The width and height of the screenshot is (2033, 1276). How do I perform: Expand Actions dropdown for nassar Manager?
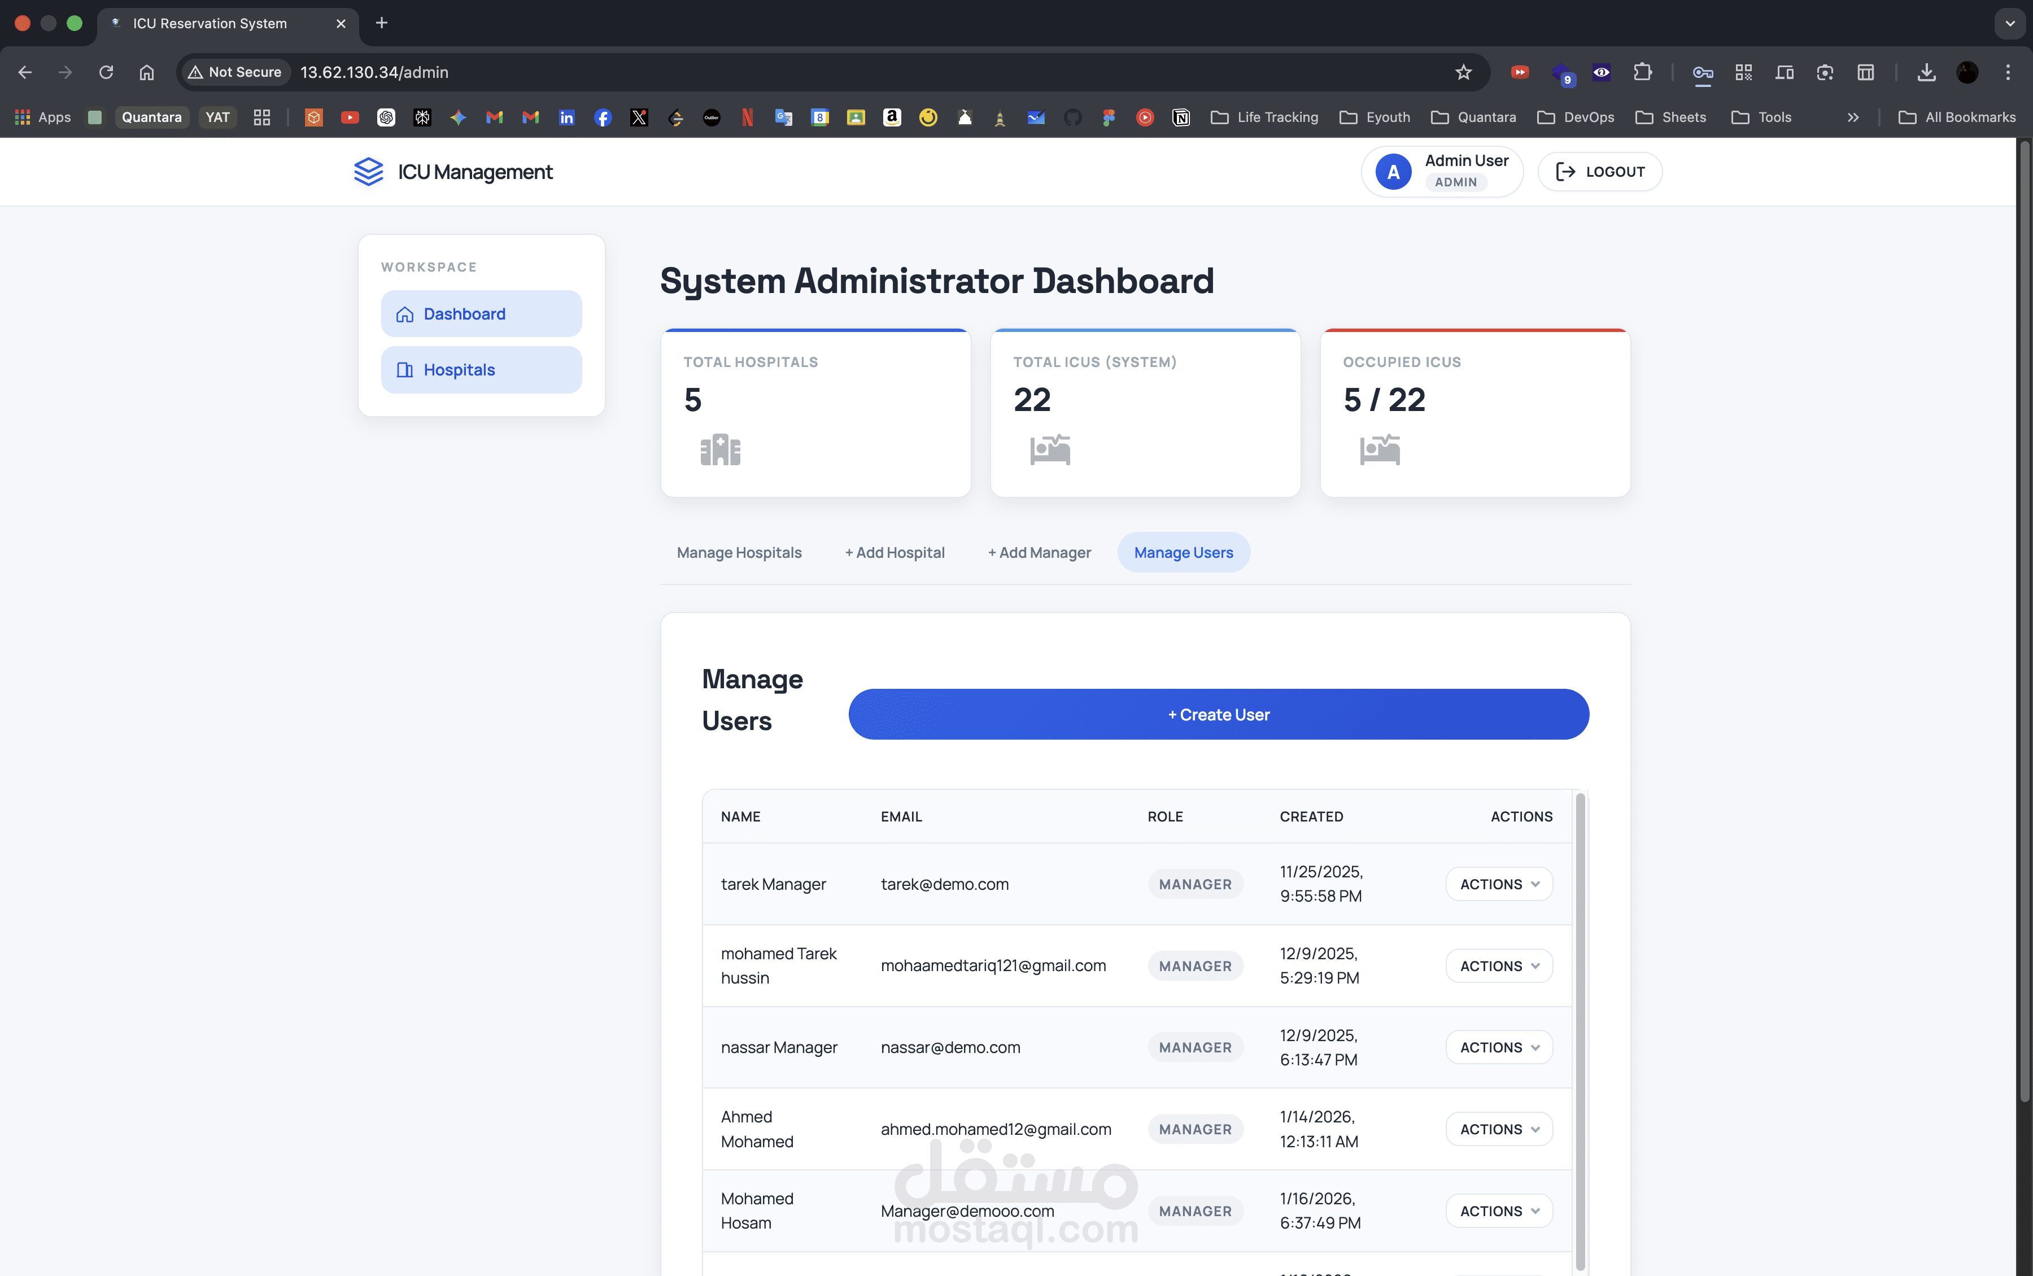pyautogui.click(x=1499, y=1047)
